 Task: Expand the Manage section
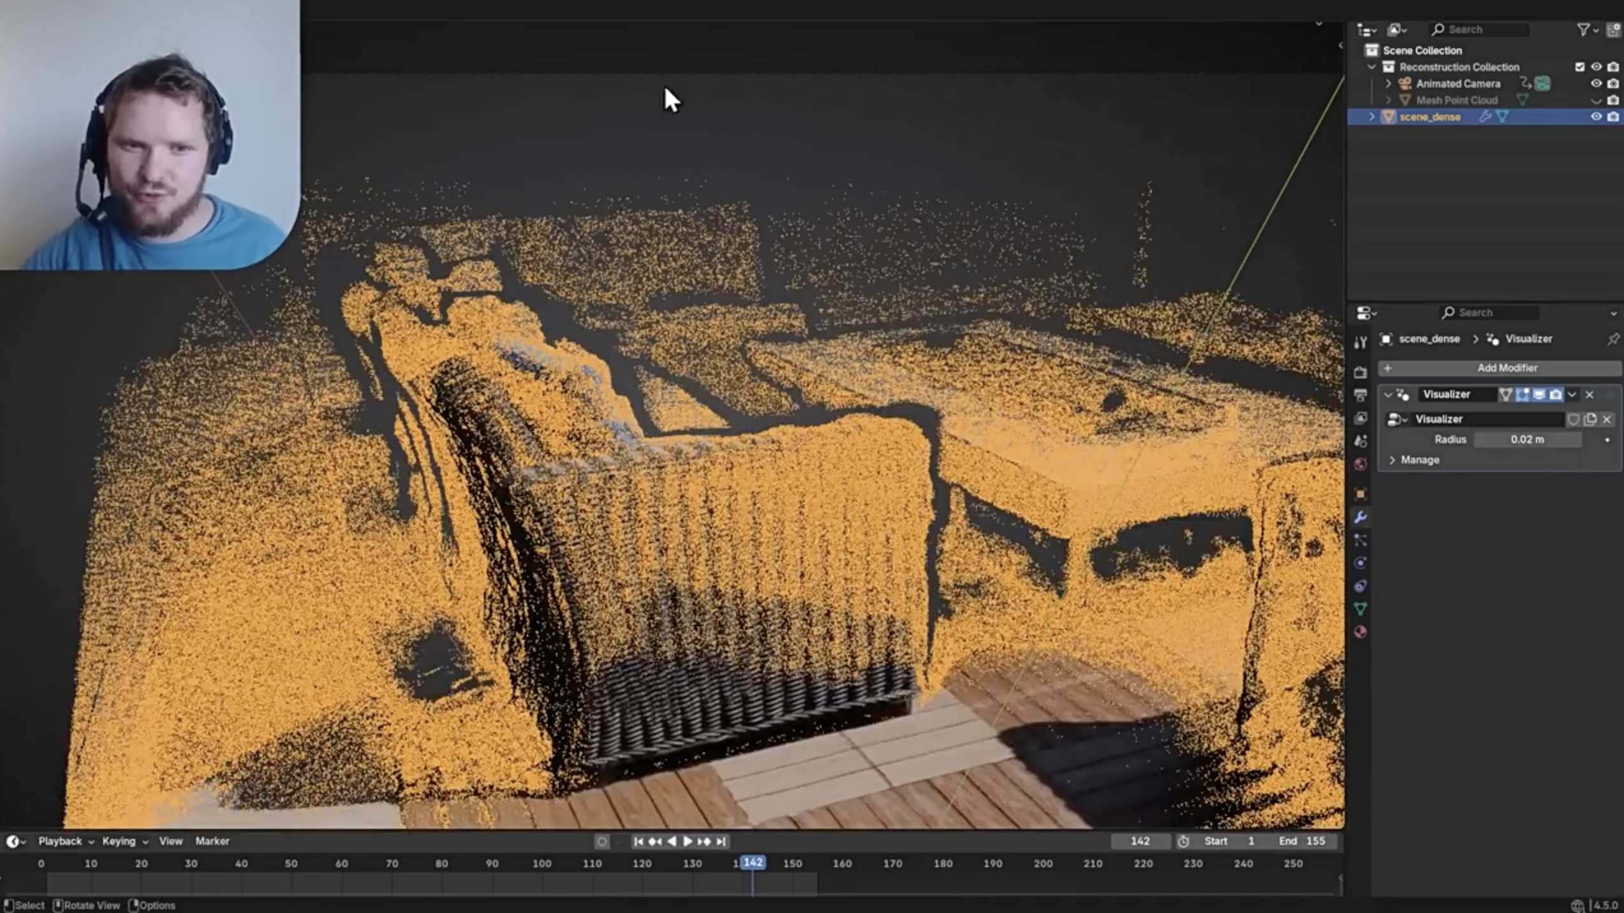point(1392,460)
